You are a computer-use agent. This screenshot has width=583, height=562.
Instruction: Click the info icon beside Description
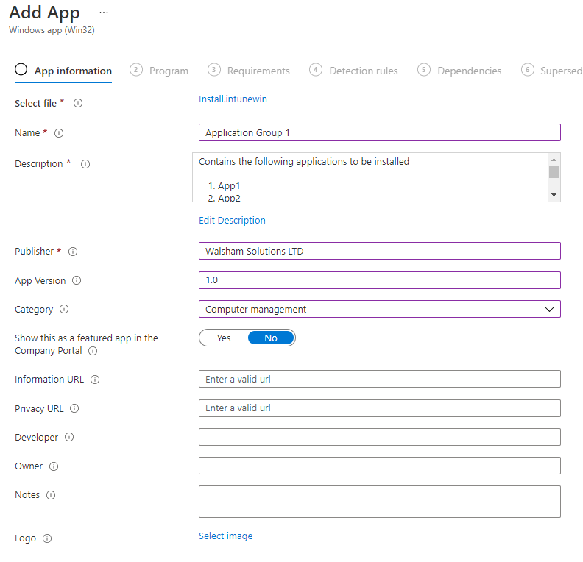click(85, 164)
